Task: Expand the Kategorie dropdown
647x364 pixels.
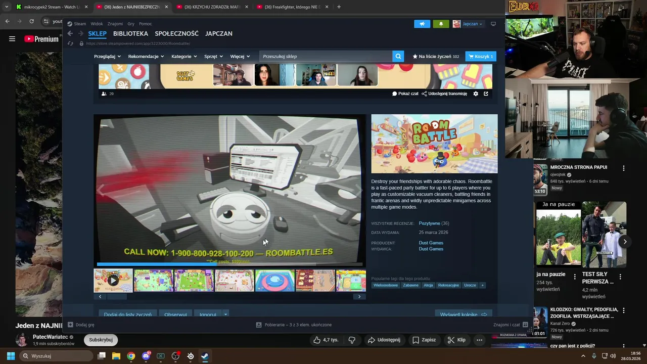Action: click(184, 56)
